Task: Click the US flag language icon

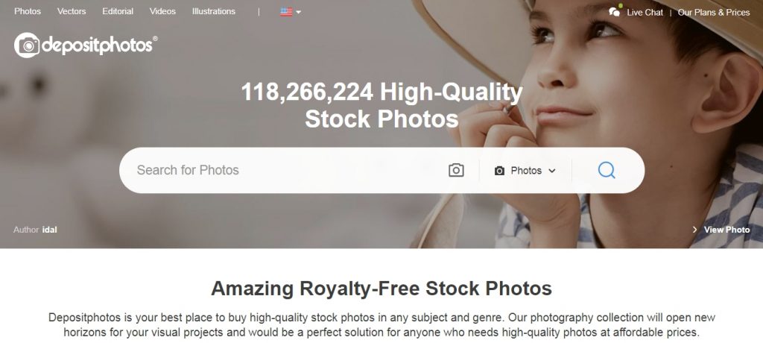Action: pyautogui.click(x=286, y=12)
